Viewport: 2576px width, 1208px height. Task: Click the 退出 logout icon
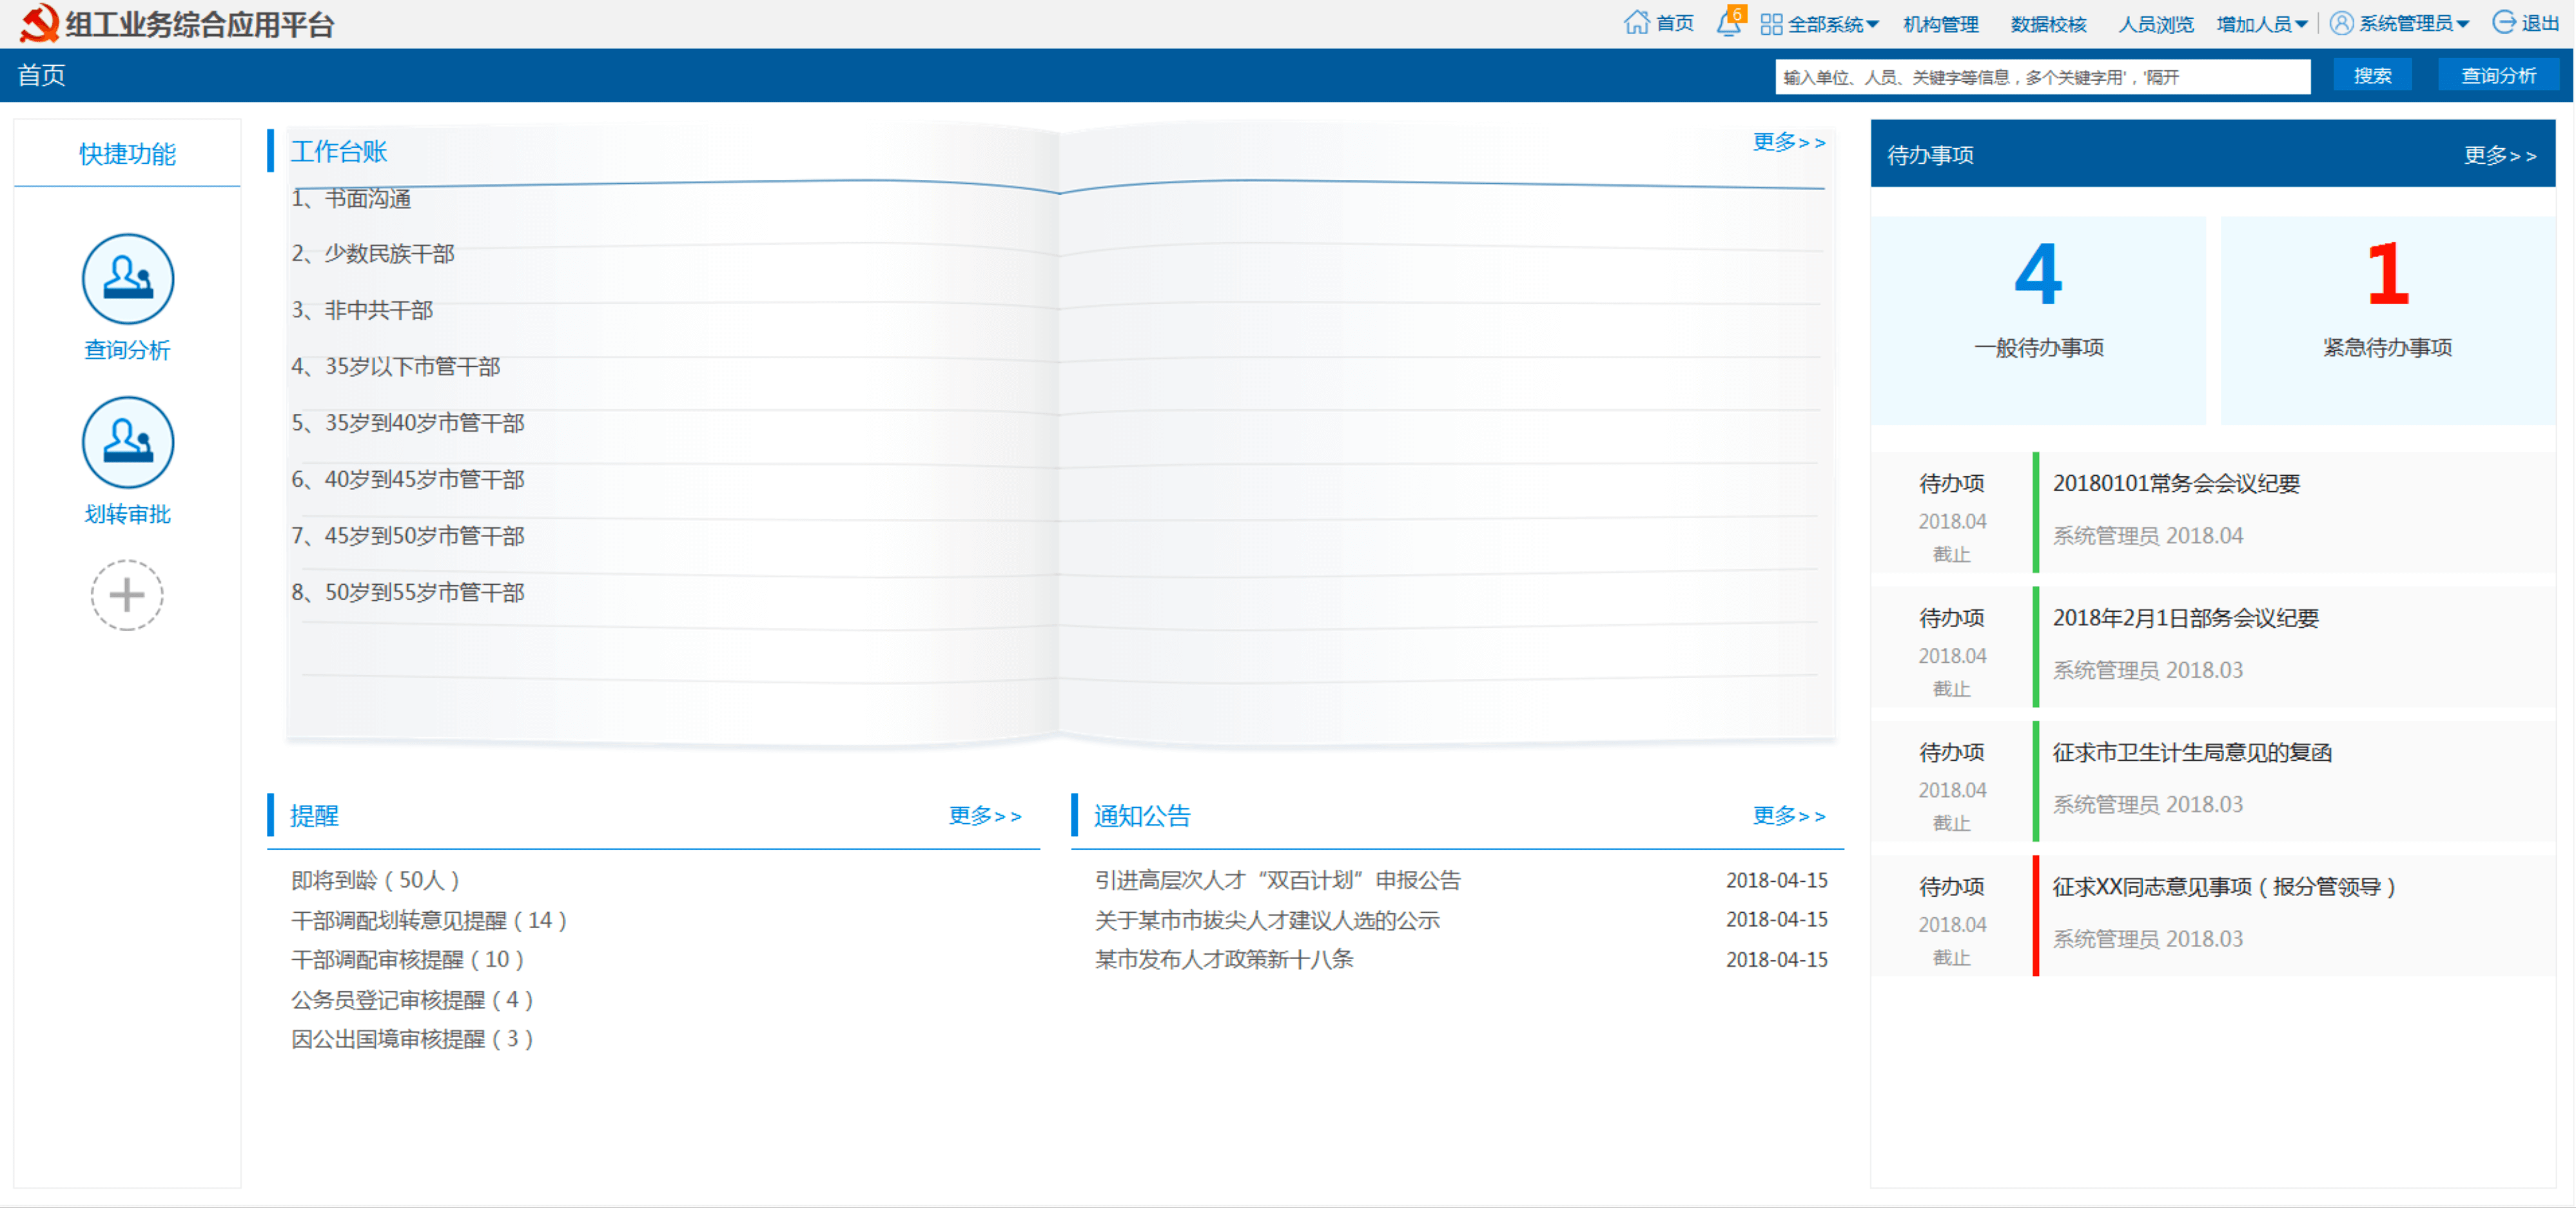click(x=2504, y=23)
